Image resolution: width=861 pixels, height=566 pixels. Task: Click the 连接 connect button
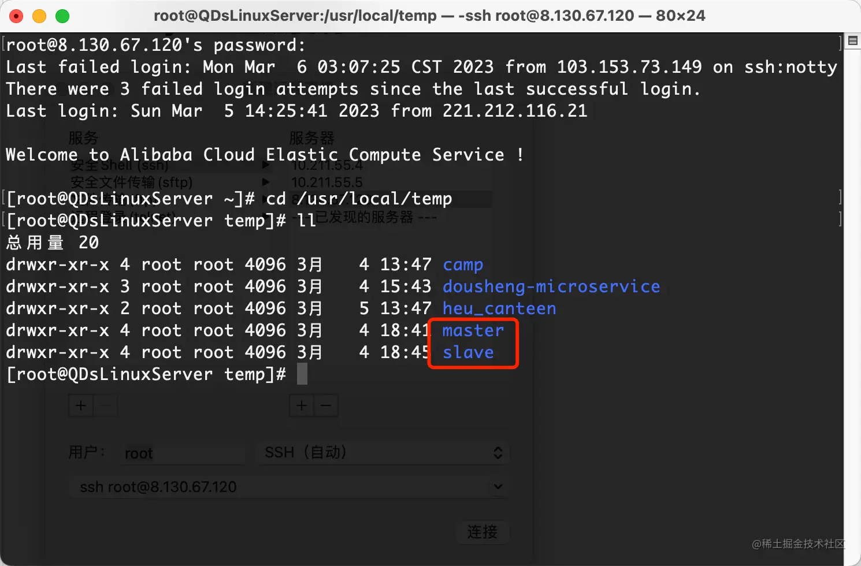(x=483, y=532)
